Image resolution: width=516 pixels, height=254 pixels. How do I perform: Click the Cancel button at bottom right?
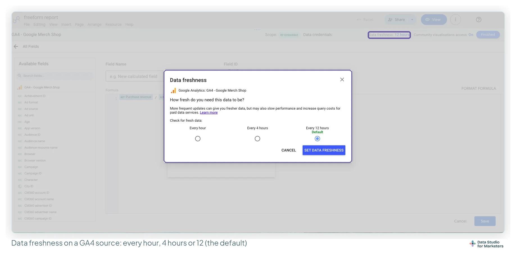tap(460, 221)
